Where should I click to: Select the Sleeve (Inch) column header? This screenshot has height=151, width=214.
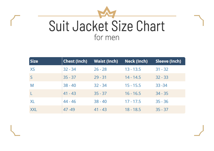pos(168,61)
